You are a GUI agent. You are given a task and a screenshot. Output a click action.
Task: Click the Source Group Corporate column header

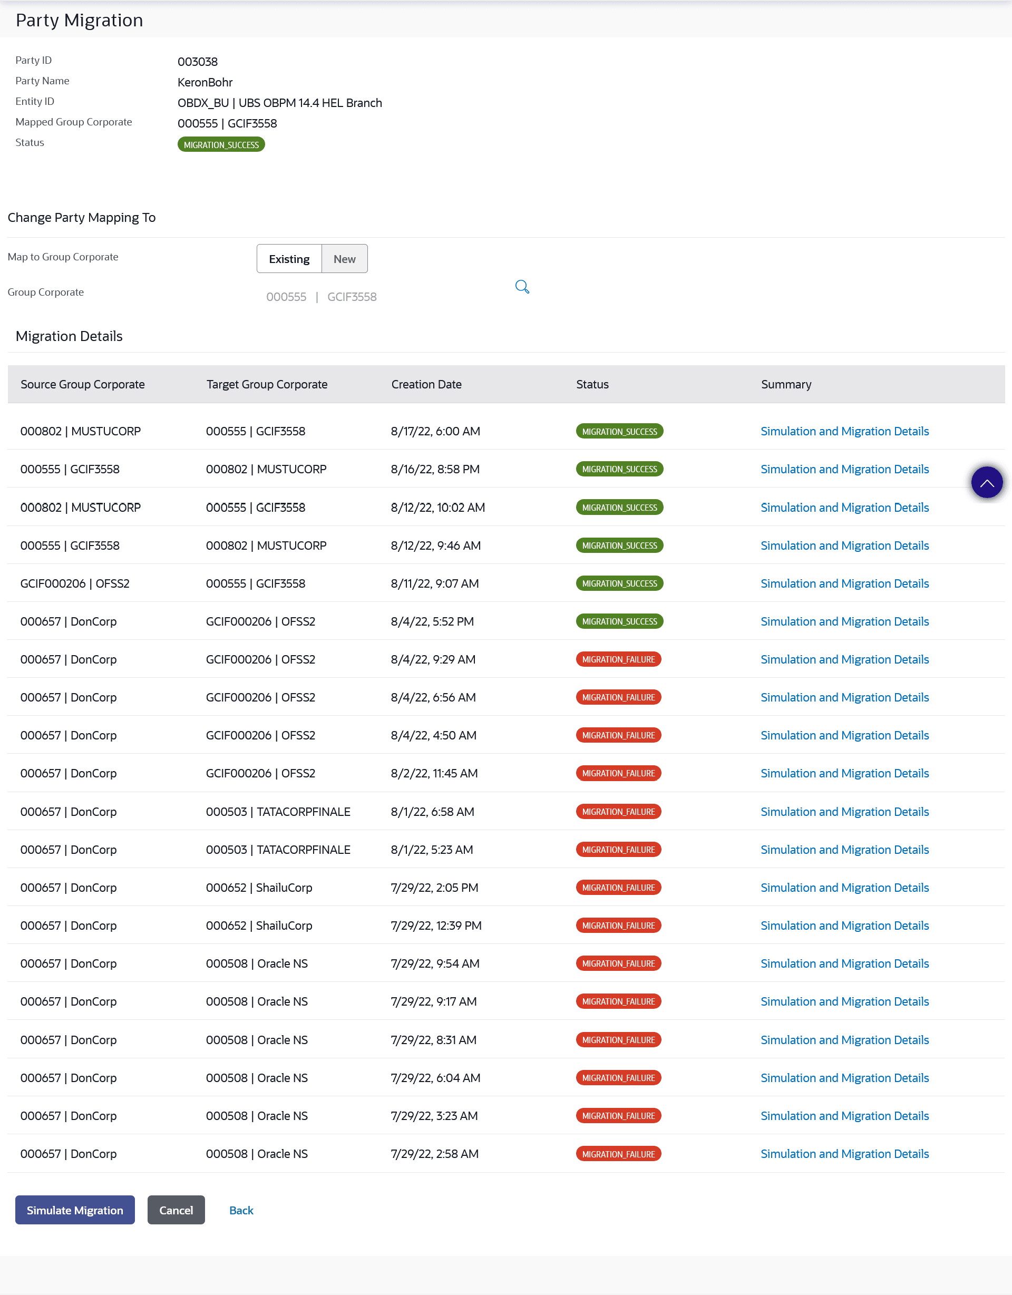tap(82, 384)
